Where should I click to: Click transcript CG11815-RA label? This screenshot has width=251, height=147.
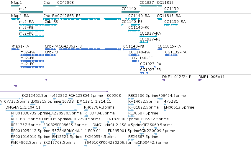click(x=169, y=16)
